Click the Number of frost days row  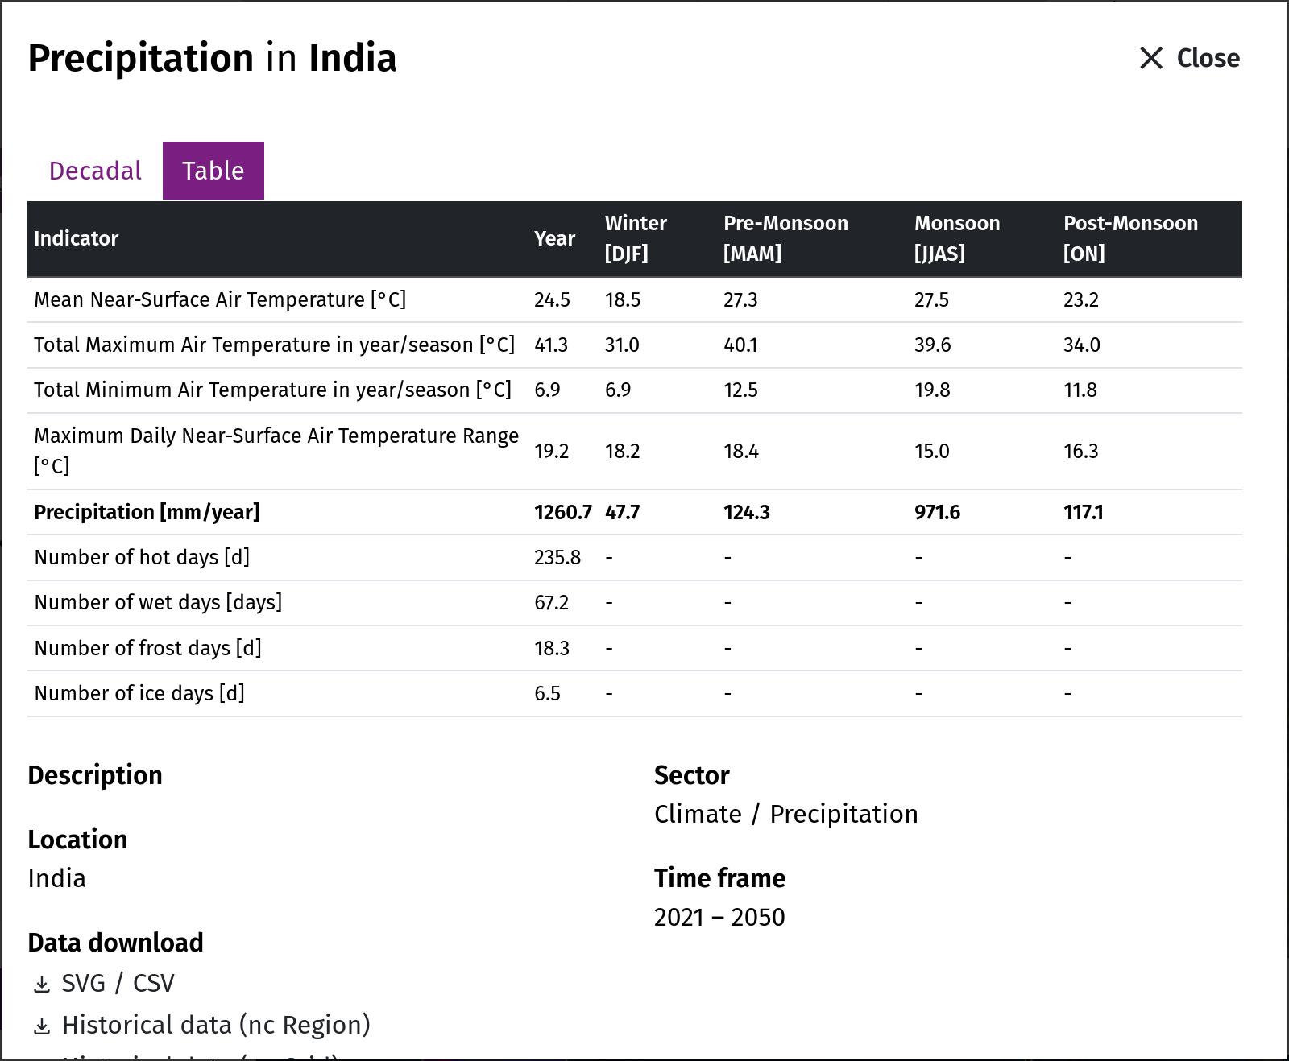point(635,648)
